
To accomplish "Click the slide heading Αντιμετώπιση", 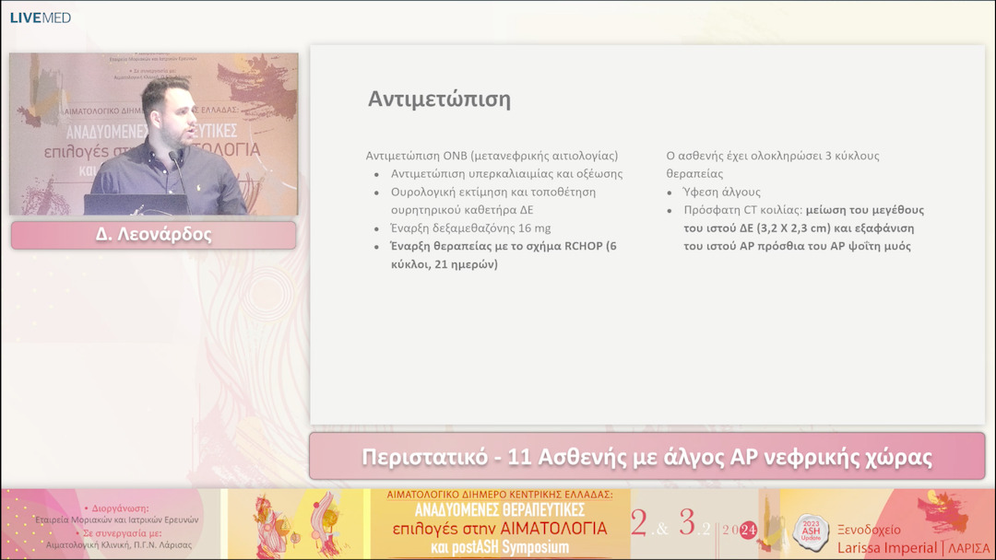I will click(x=439, y=99).
